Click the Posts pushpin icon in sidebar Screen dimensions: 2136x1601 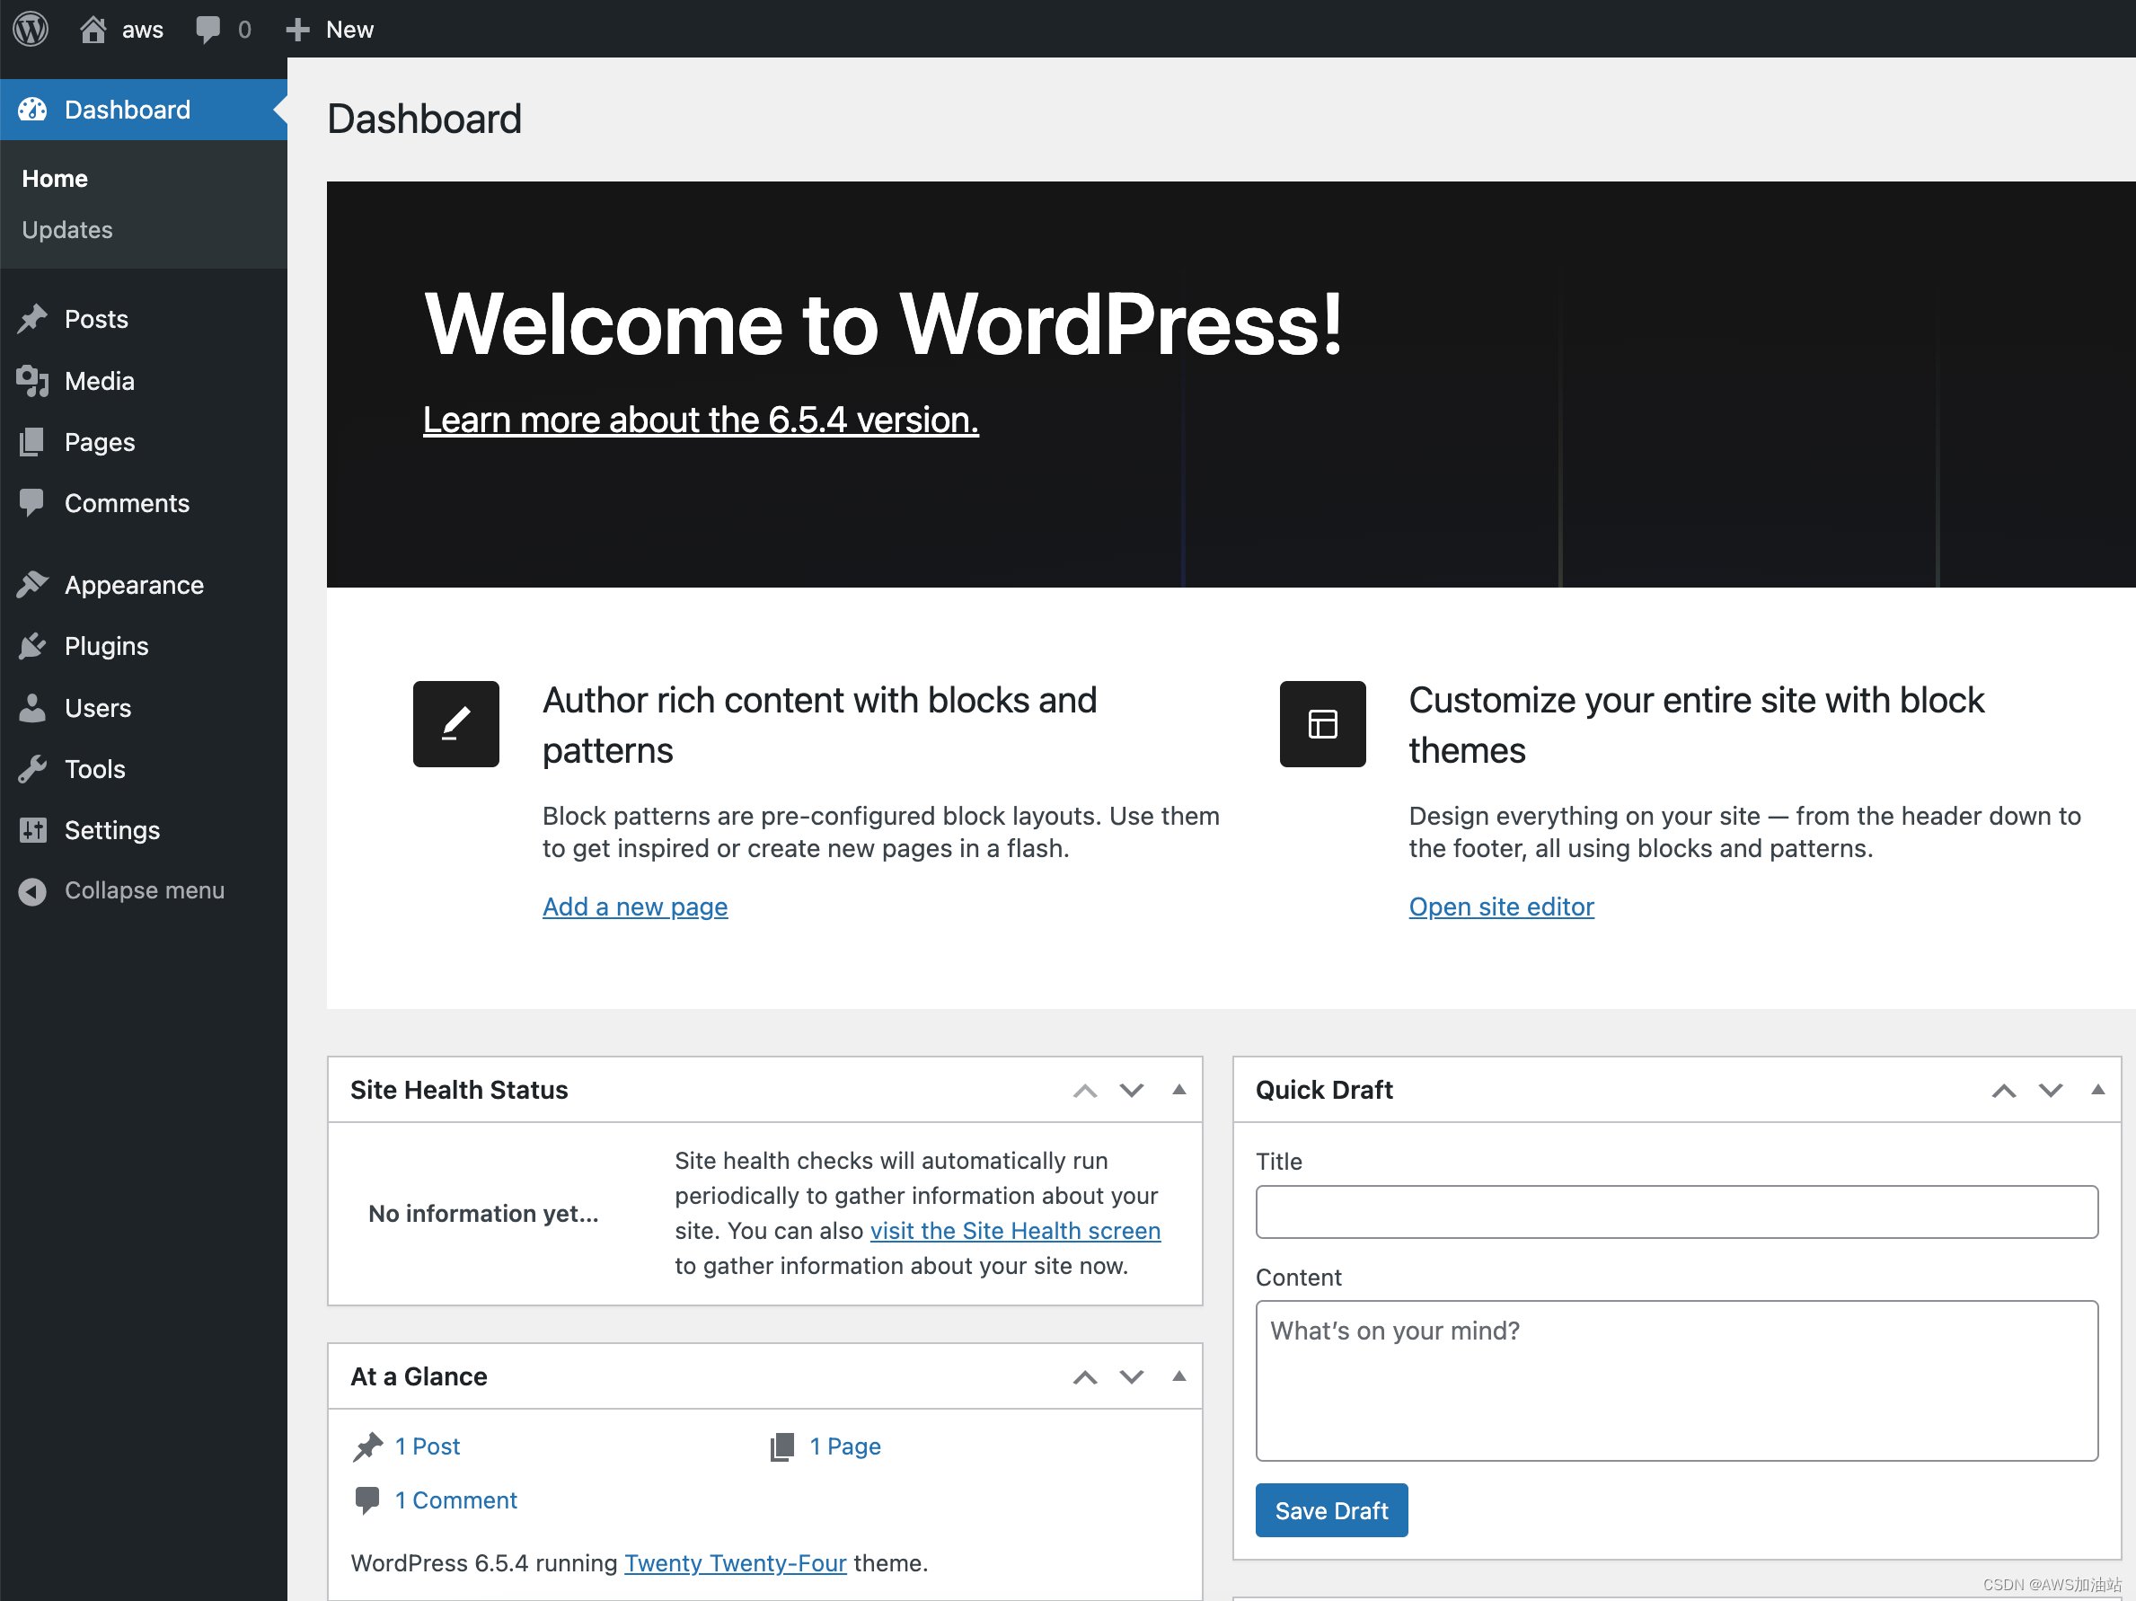click(33, 319)
